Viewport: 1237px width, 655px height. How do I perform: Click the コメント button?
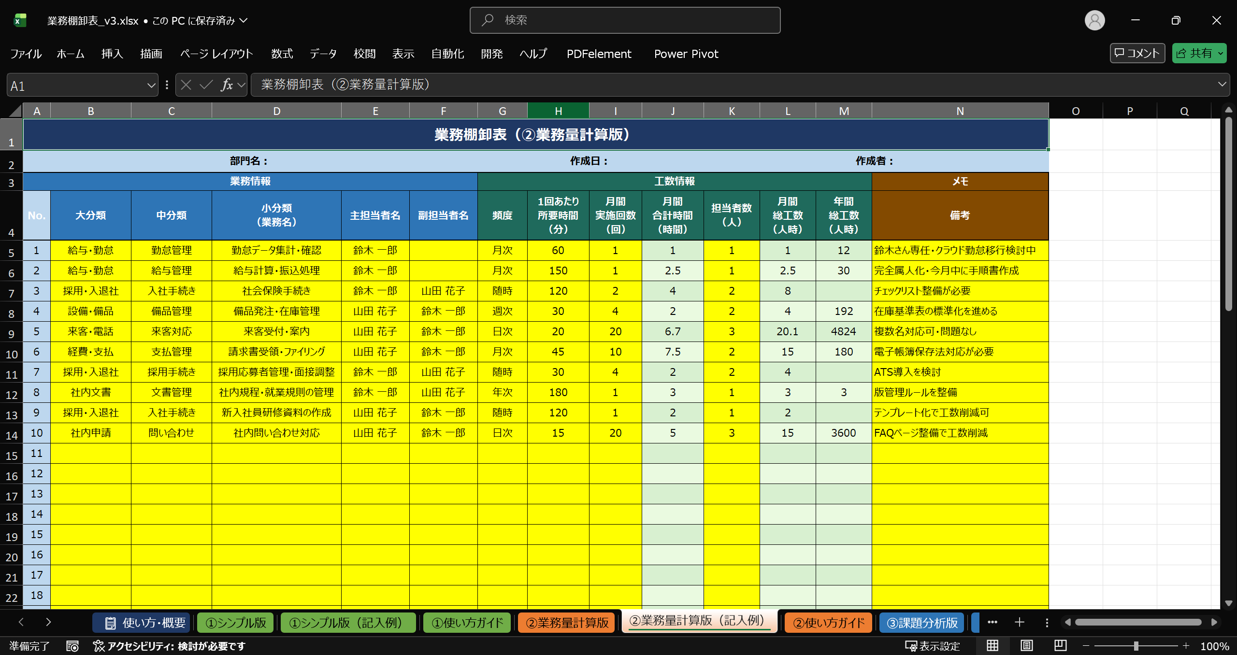coord(1137,53)
